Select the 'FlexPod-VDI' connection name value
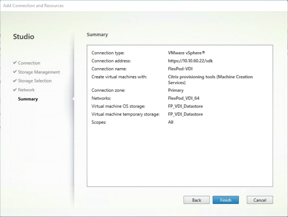This screenshot has height=217, width=288. [180, 69]
